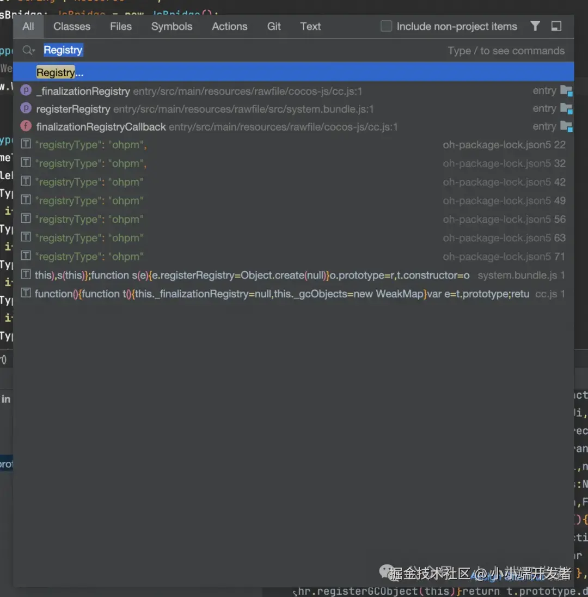Image resolution: width=588 pixels, height=597 pixels.
Task: Click text icon of cc.js match
Action: click(x=26, y=293)
